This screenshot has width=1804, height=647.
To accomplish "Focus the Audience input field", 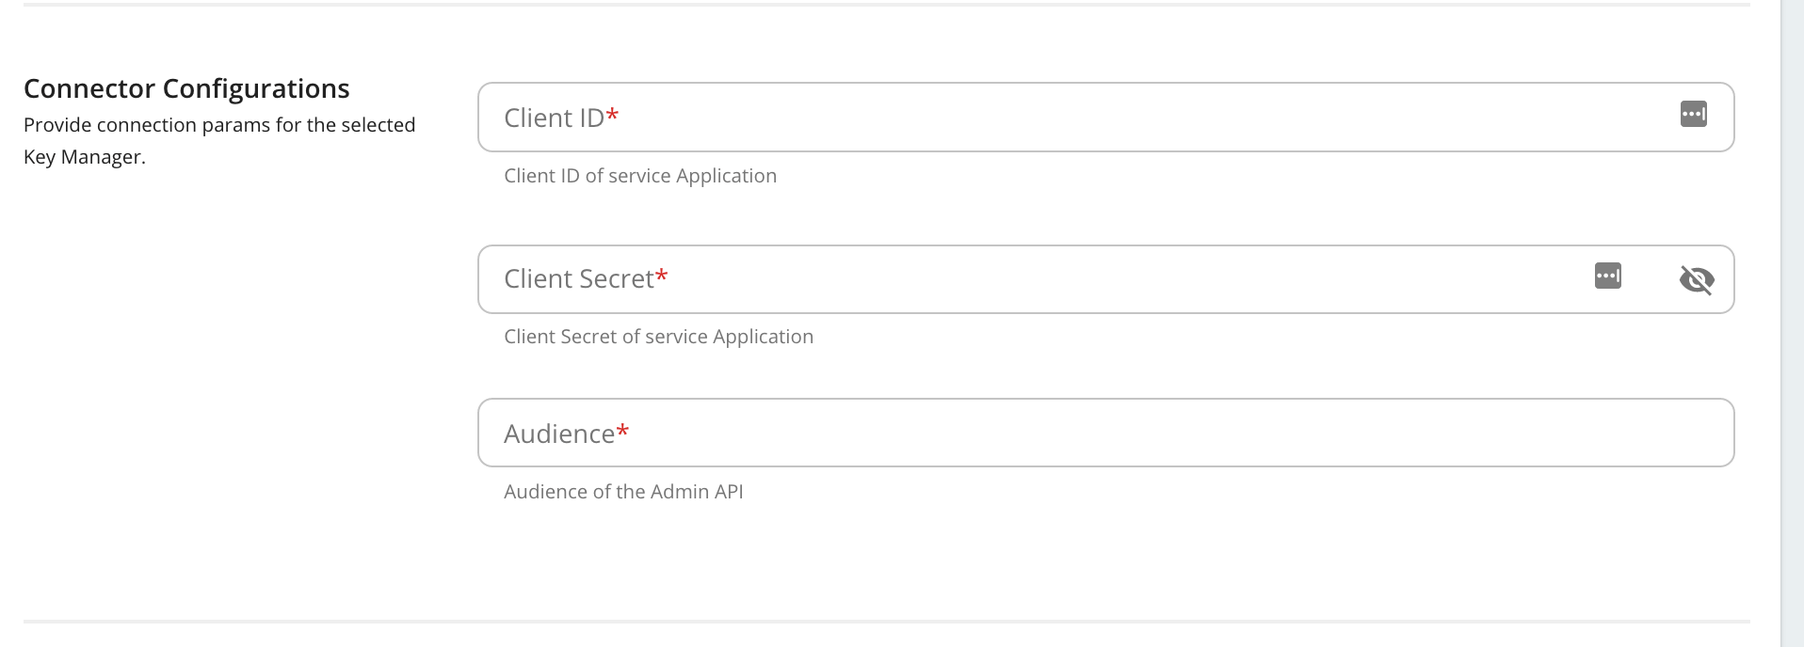I will pos(1105,433).
